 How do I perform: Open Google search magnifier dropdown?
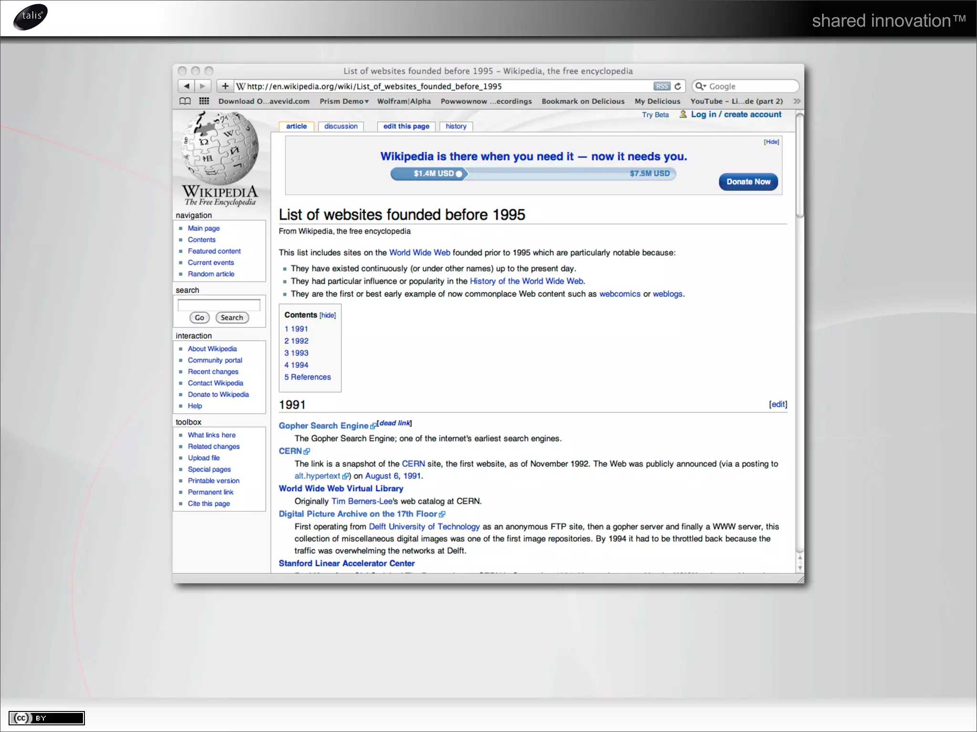click(700, 86)
